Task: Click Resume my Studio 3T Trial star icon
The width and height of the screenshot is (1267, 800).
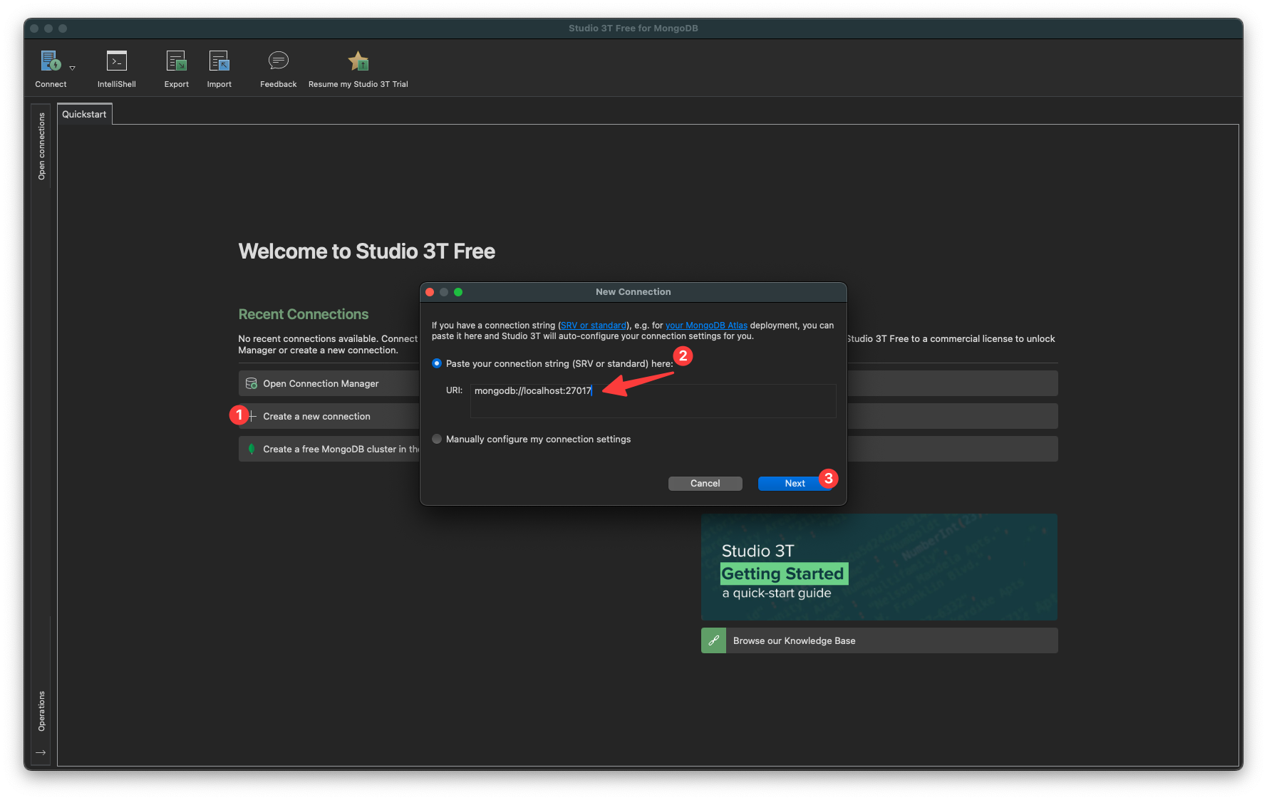Action: 358,61
